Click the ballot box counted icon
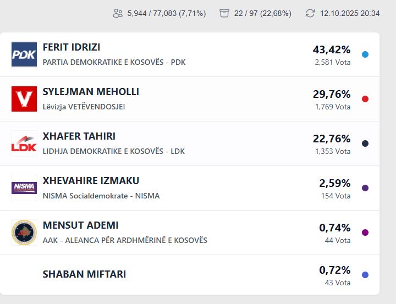The width and height of the screenshot is (396, 304). (x=224, y=13)
